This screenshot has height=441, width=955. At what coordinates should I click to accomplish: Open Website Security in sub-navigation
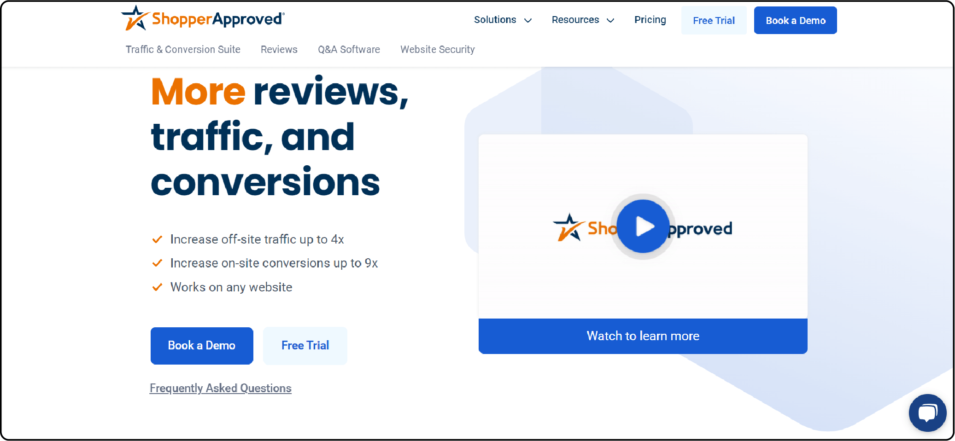pos(437,49)
